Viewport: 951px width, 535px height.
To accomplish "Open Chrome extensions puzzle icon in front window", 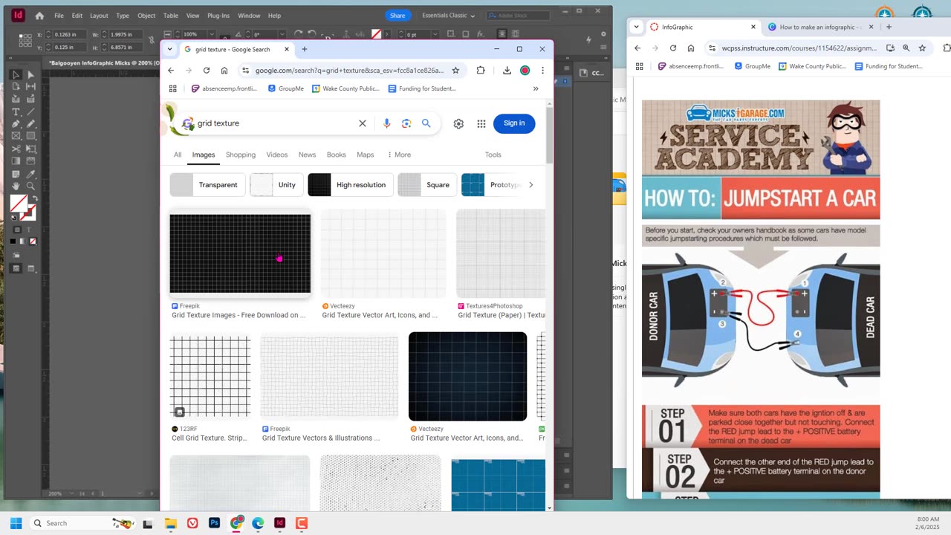I will pos(481,71).
